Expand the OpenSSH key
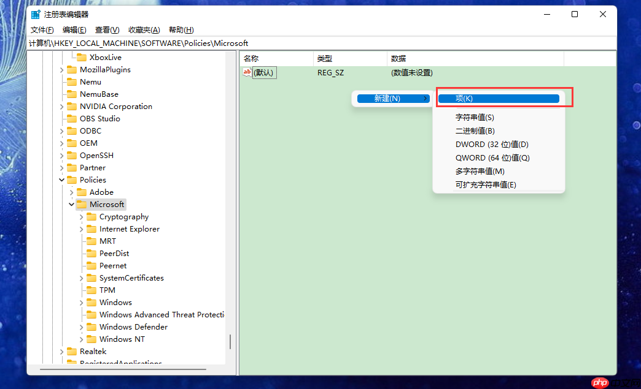 point(61,155)
